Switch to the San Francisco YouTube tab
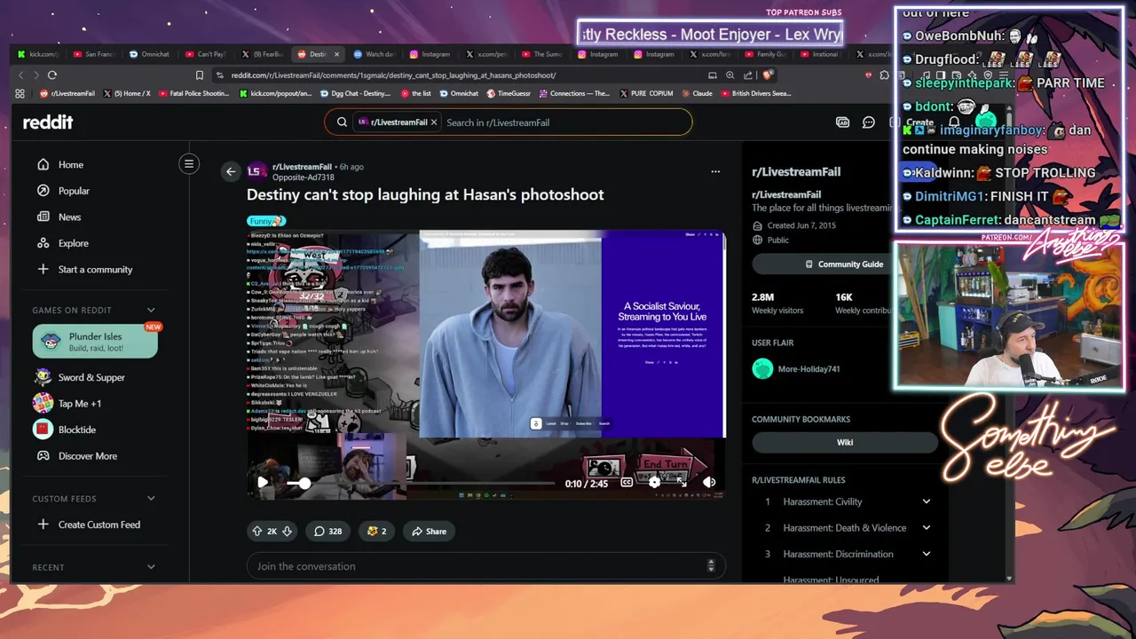1136x639 pixels. pos(94,54)
